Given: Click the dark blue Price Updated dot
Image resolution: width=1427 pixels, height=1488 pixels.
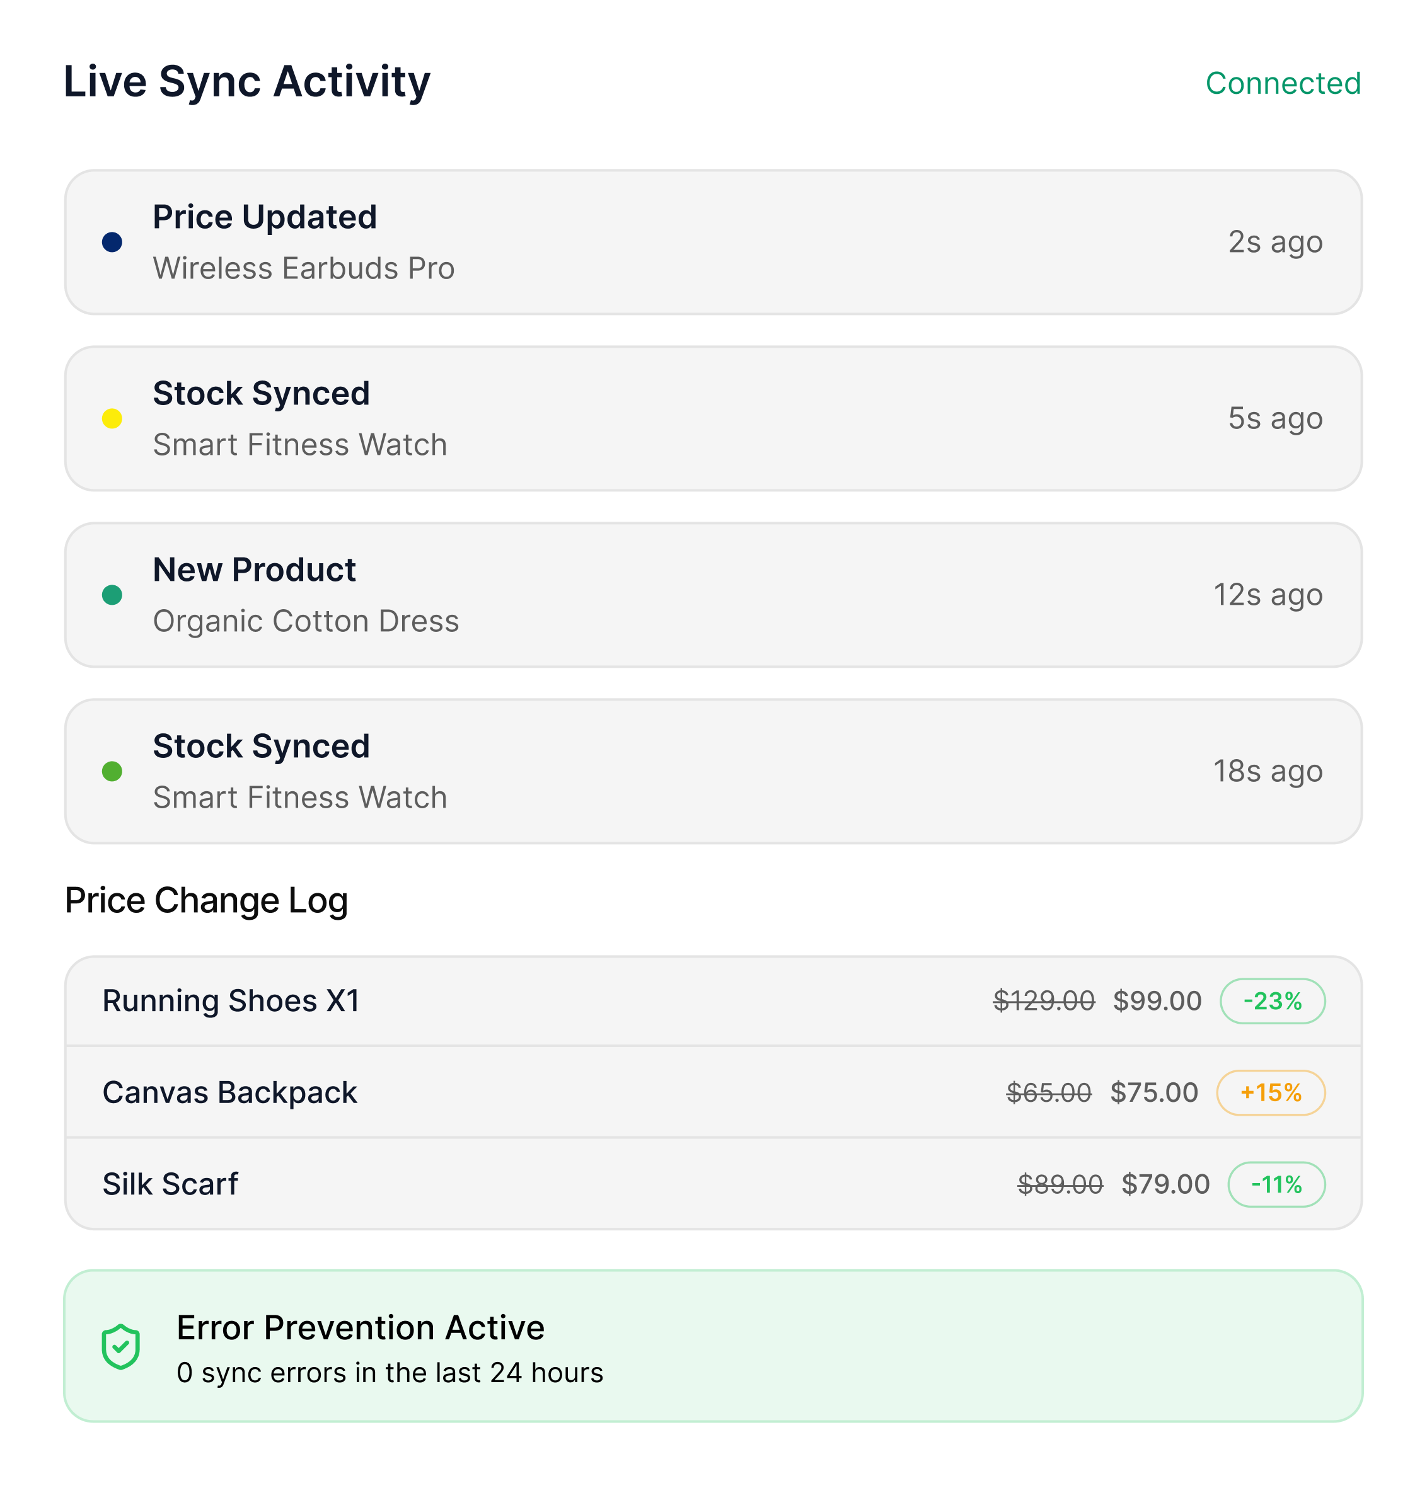Looking at the screenshot, I should [x=112, y=242].
